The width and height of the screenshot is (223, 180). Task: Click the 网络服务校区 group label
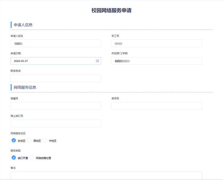click(x=18, y=133)
